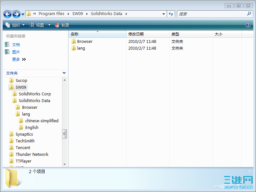The image size is (256, 192).
Task: Sort by 大小 column header
Action: (x=227, y=34)
